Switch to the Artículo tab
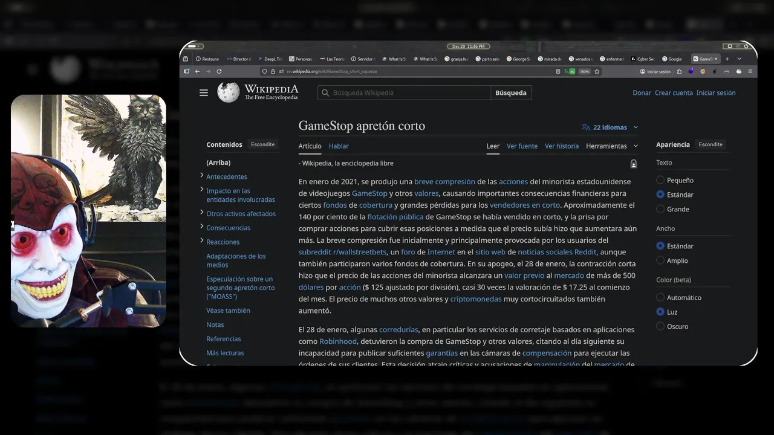The height and width of the screenshot is (435, 774). click(310, 146)
